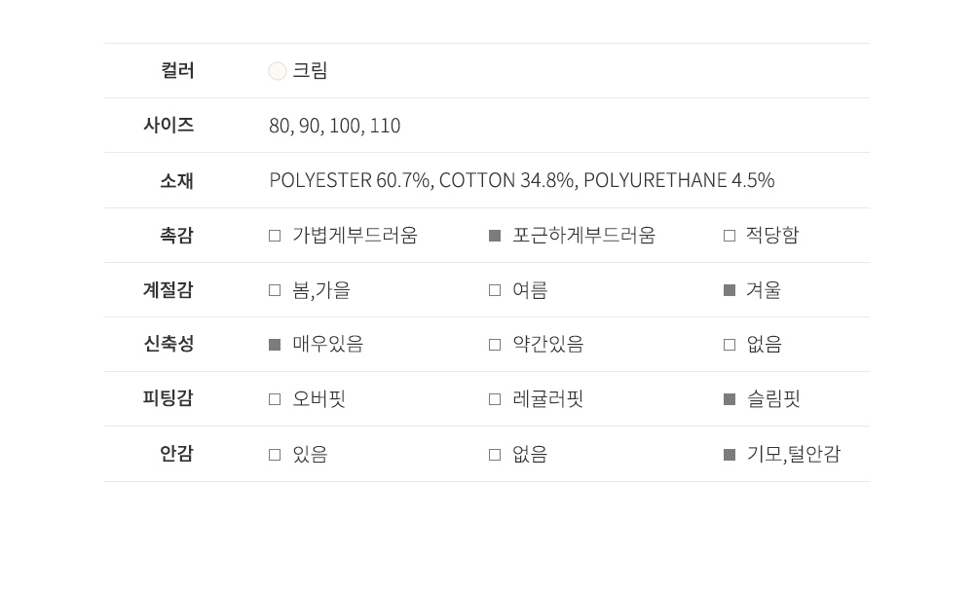Screen dimensions: 974x596
Task: Toggle the 매우있음 elasticity checkbox
Action: [275, 345]
